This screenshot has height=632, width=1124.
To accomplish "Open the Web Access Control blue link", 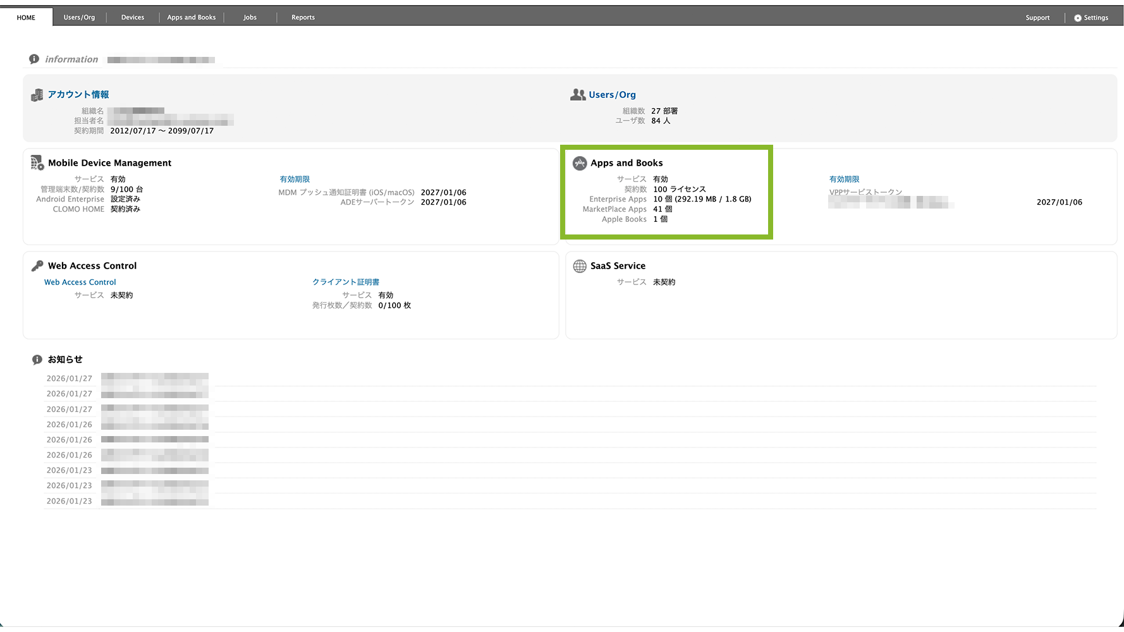I will pos(80,283).
